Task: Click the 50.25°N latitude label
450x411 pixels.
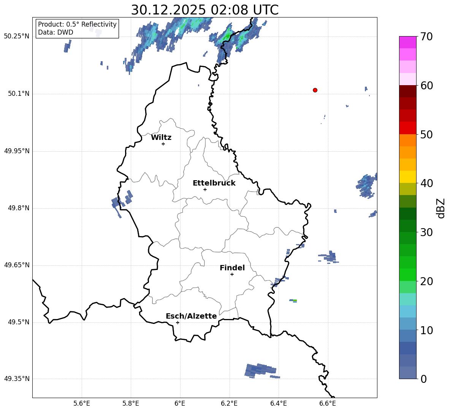Action: coord(17,36)
